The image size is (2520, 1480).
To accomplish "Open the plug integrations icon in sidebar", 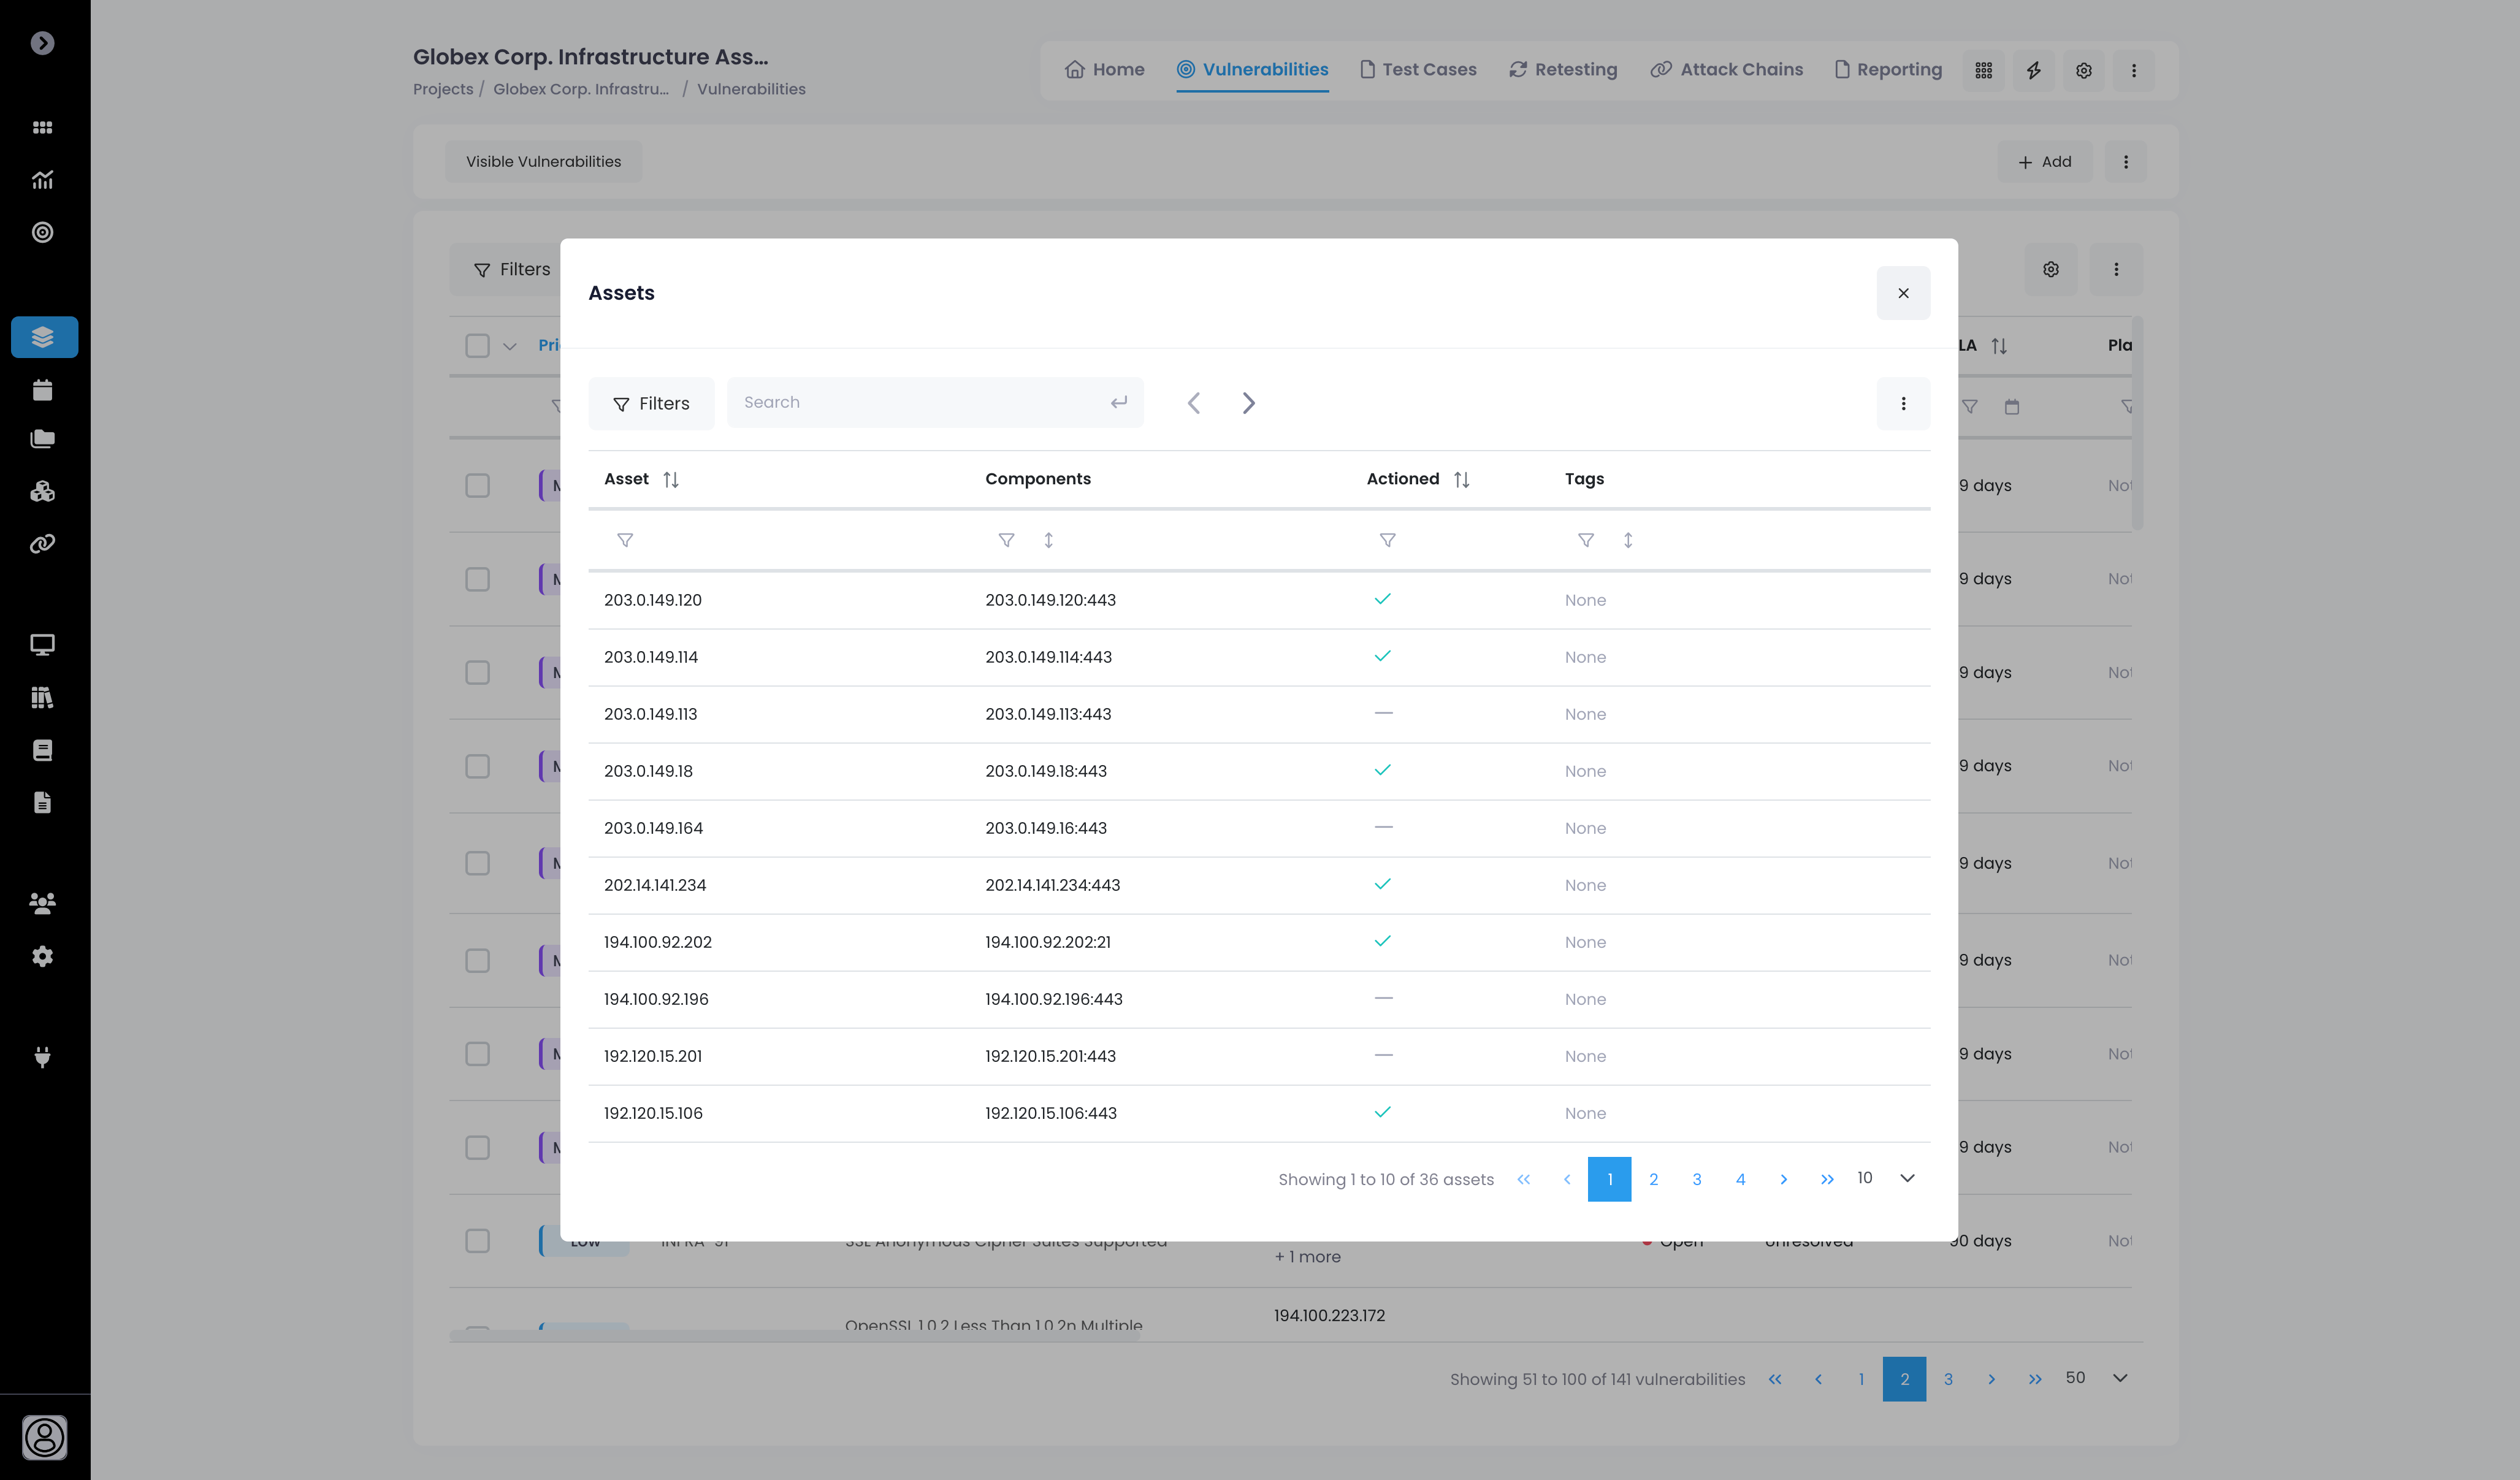I will (42, 1057).
